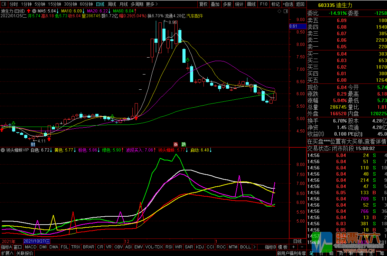The height and width of the screenshot is (256, 387).
Task: Open the F10 company info
Action: (264, 4)
